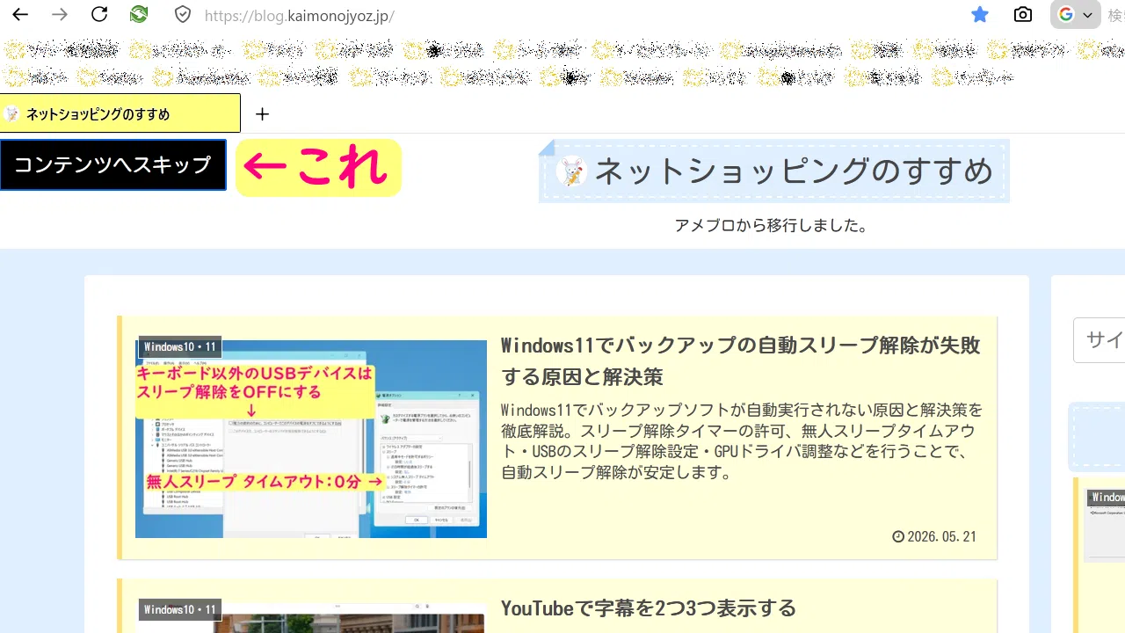1125x633 pixels.
Task: Open the ネットショッピングのすすめ site title logo
Action: pyautogui.click(x=774, y=171)
